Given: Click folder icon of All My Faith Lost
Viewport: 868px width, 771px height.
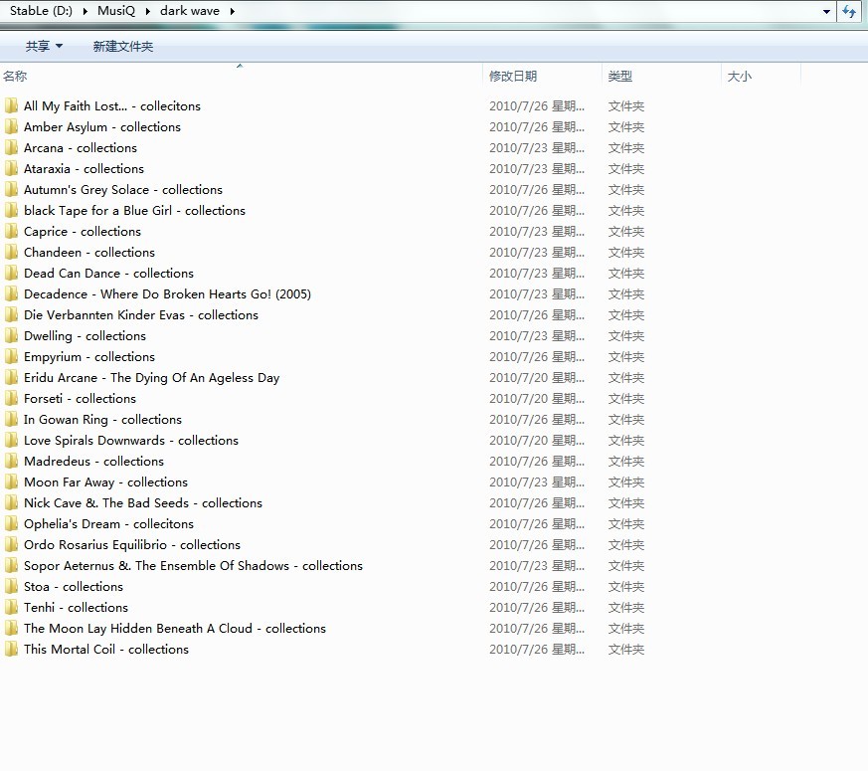Looking at the screenshot, I should [x=11, y=105].
